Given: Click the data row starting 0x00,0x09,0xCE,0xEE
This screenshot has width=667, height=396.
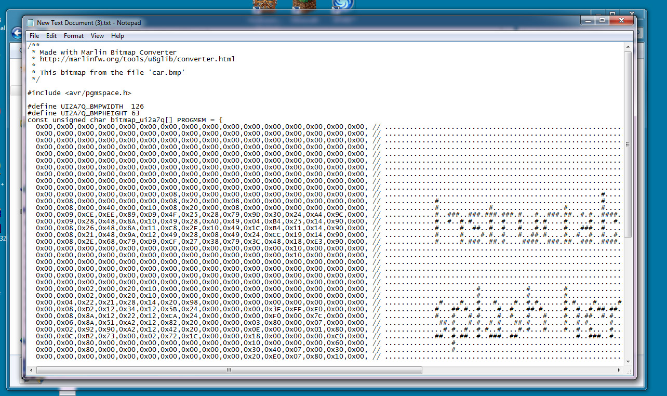Looking at the screenshot, I should pos(328,215).
